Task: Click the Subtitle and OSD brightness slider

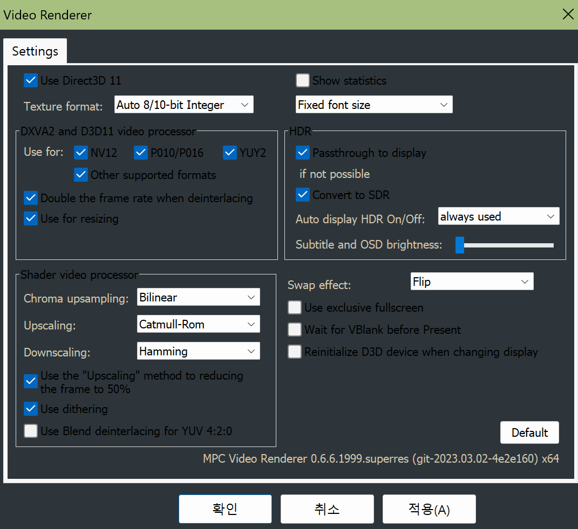Action: point(505,245)
